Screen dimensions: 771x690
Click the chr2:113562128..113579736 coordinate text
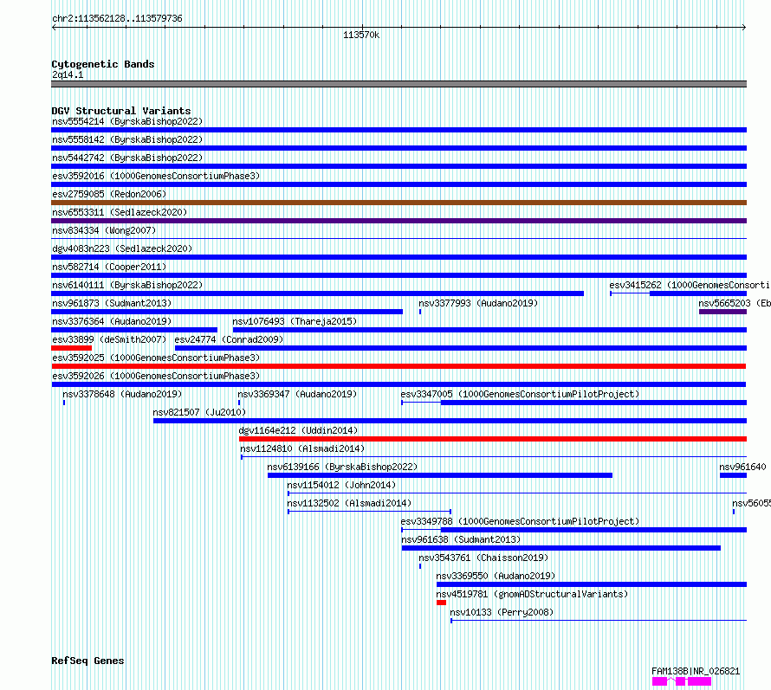coord(117,19)
